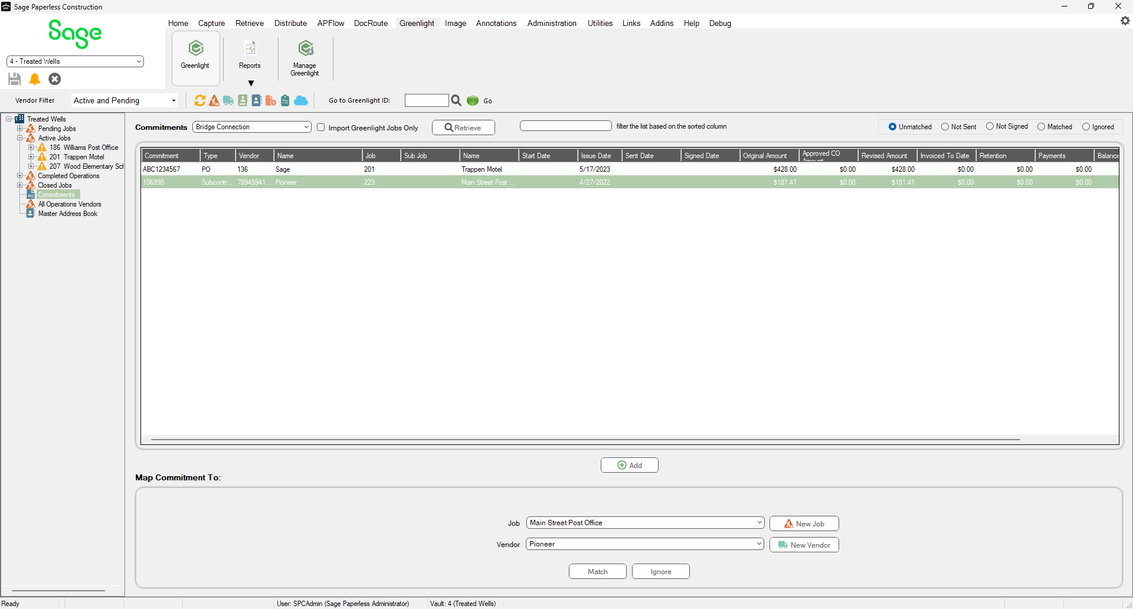Viewport: 1133px width, 609px height.
Task: Open the 4 - Treated Wells vault dropdown
Action: 75,61
